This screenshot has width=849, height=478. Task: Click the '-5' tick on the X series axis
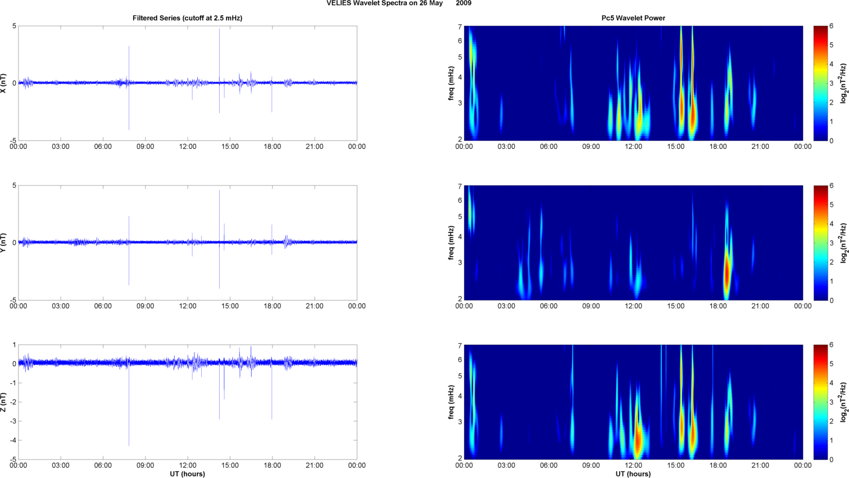tap(12, 141)
